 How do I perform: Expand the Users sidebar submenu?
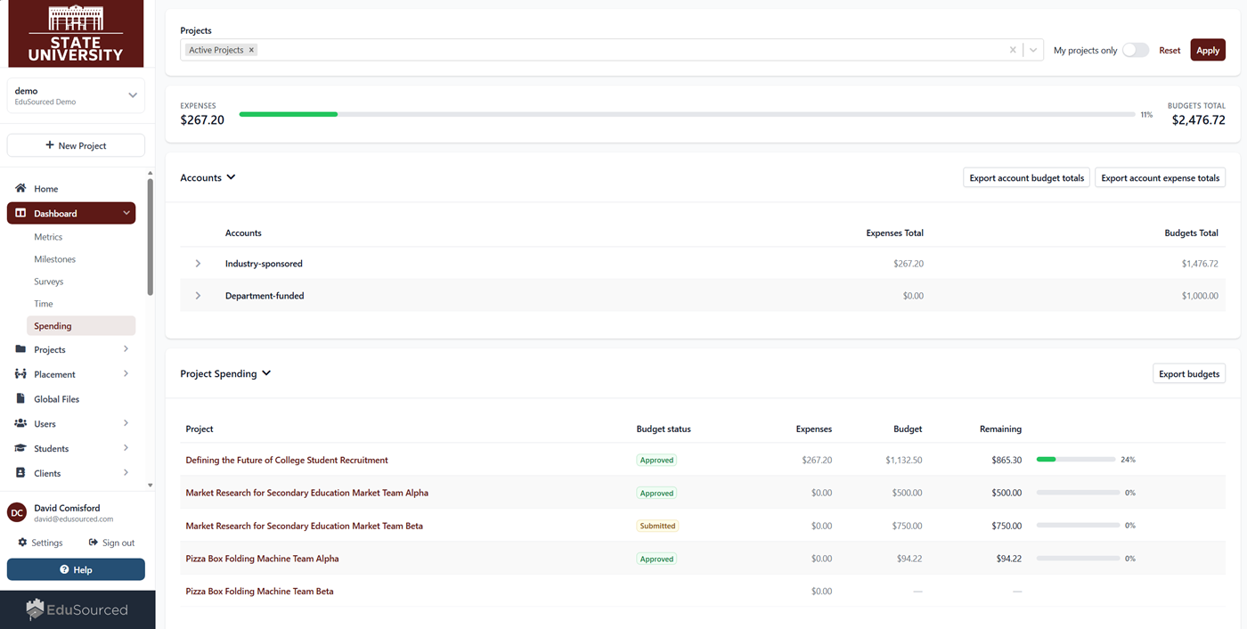[x=126, y=423]
